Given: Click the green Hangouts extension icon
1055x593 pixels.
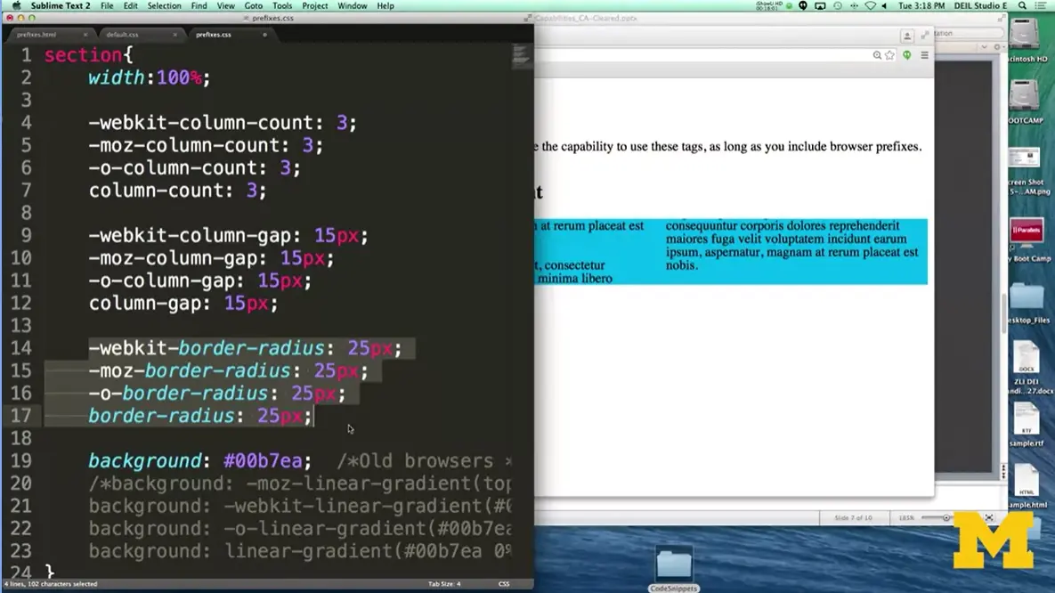Looking at the screenshot, I should (x=907, y=55).
